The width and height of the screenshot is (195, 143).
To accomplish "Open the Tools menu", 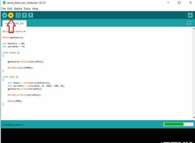I will coord(27,9).
